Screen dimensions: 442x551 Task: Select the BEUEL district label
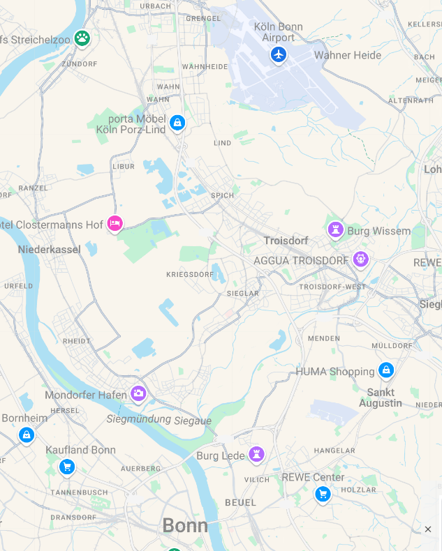tap(241, 502)
